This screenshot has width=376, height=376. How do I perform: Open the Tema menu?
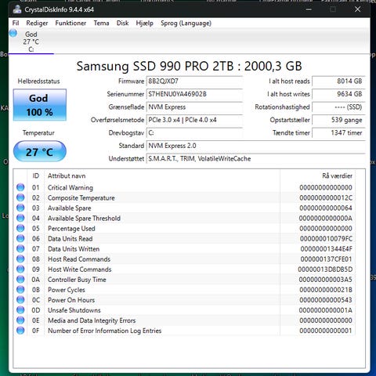coord(101,23)
